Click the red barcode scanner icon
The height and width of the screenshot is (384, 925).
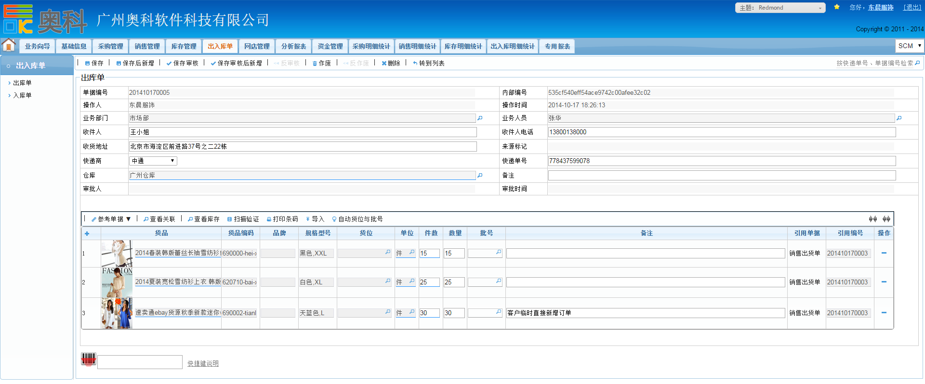click(x=89, y=359)
